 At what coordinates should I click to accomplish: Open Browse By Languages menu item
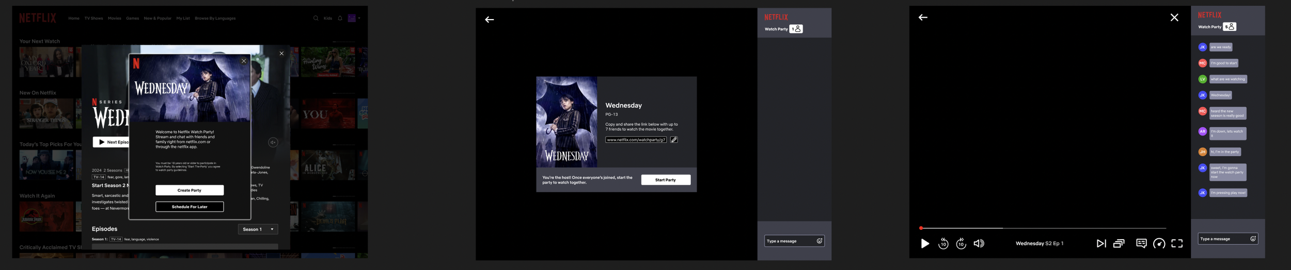pyautogui.click(x=215, y=18)
